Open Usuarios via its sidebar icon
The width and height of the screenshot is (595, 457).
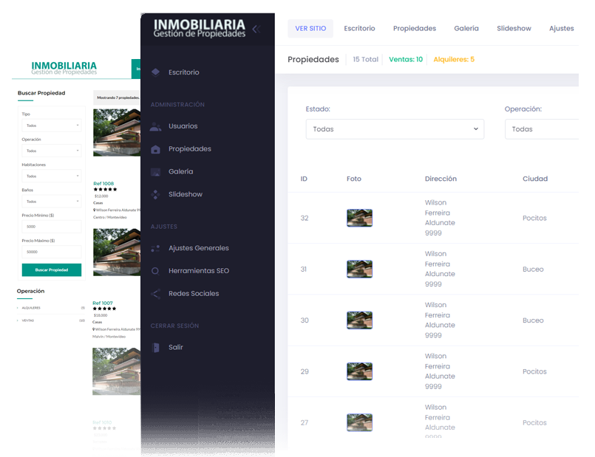pyautogui.click(x=155, y=126)
